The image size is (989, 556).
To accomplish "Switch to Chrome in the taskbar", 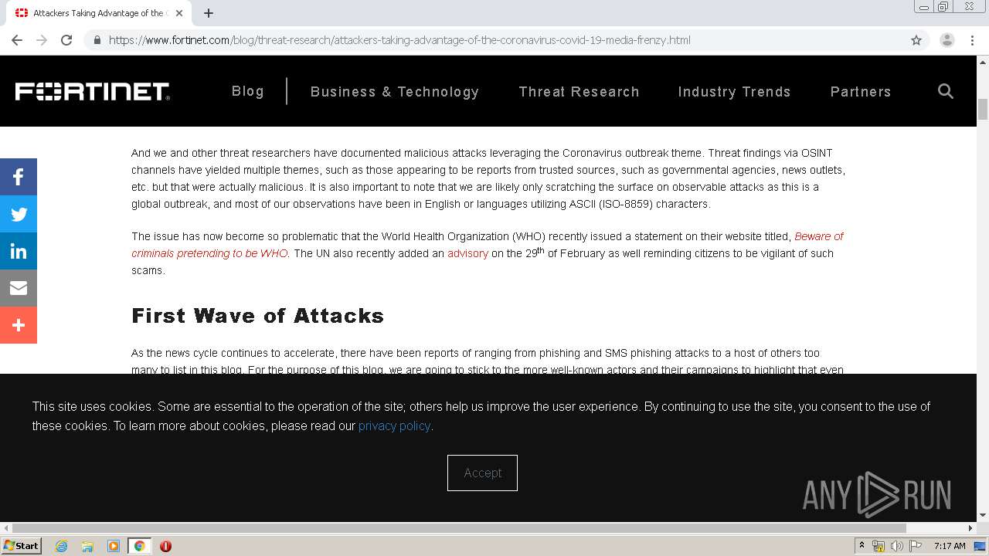I will [x=139, y=546].
